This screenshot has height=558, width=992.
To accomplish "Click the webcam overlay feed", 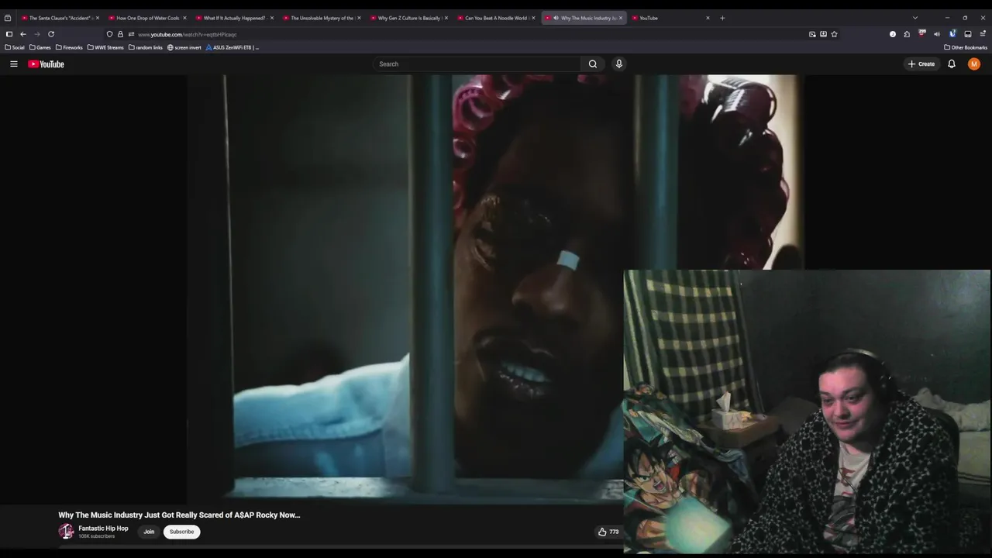I will point(807,412).
